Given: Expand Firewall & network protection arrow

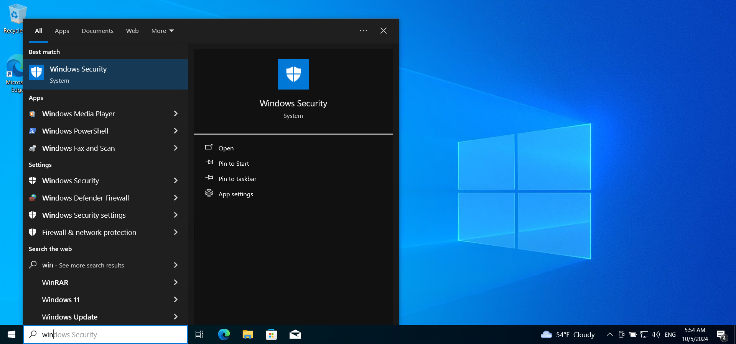Looking at the screenshot, I should click(x=176, y=232).
